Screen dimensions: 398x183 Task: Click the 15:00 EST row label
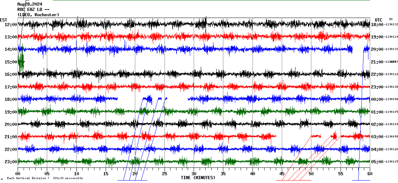click(x=11, y=62)
